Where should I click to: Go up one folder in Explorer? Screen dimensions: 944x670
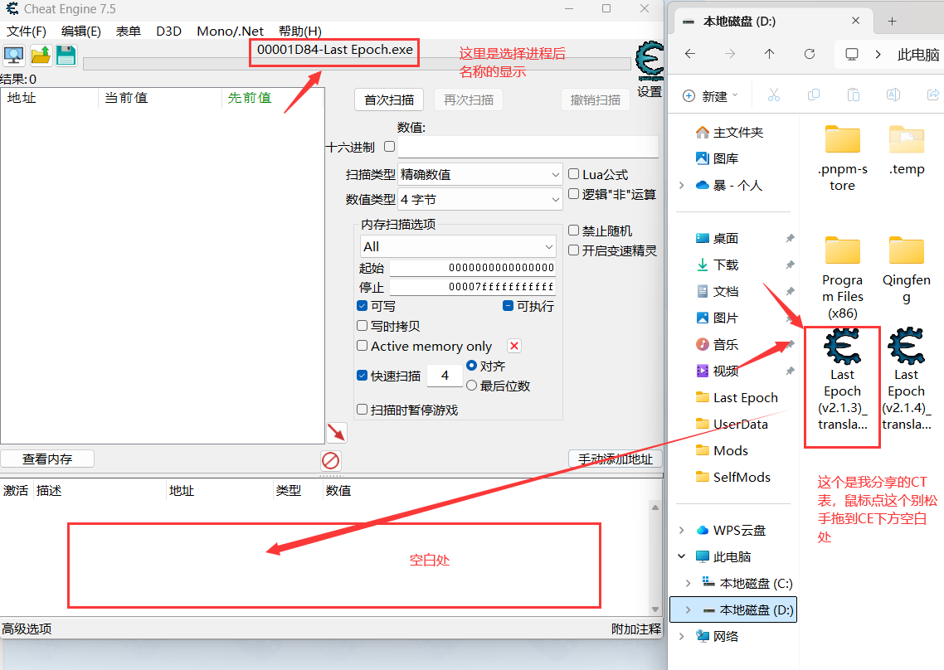(770, 54)
